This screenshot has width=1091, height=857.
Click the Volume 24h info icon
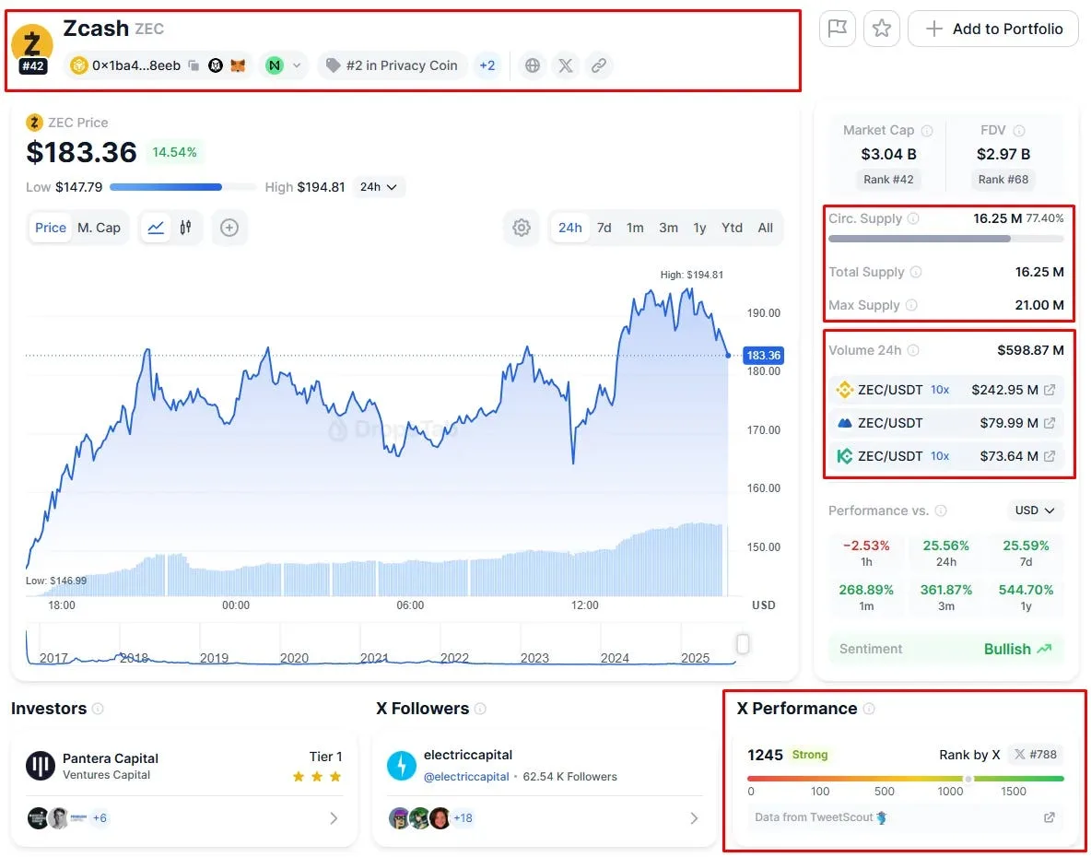click(x=913, y=350)
